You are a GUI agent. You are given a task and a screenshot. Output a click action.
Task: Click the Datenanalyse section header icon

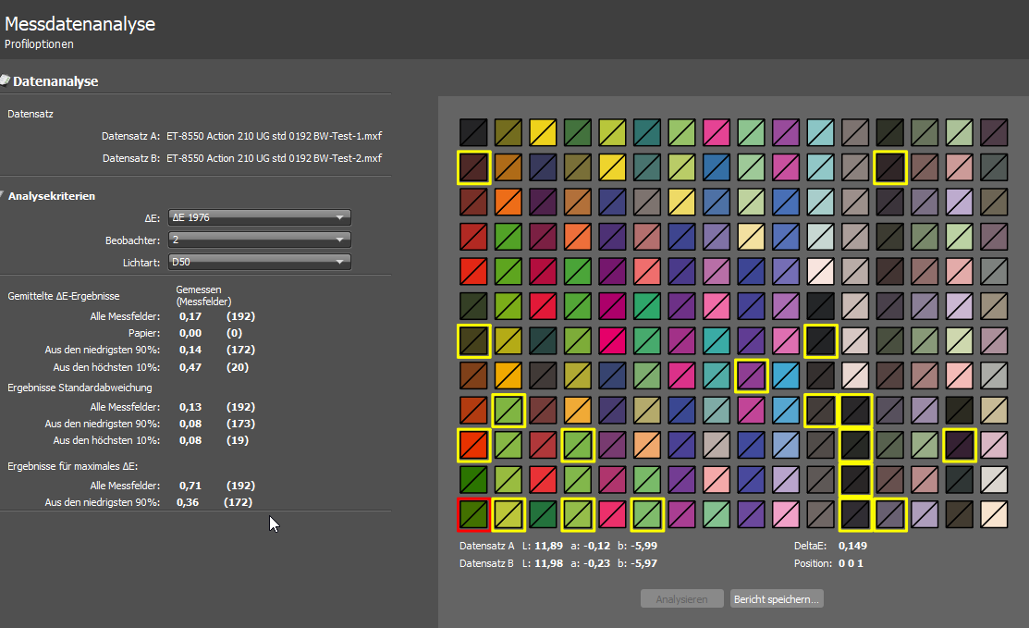[5, 80]
